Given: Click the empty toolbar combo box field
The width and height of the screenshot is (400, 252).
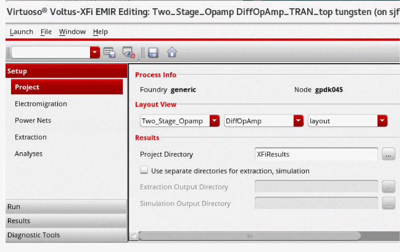Looking at the screenshot, I should tap(51, 52).
